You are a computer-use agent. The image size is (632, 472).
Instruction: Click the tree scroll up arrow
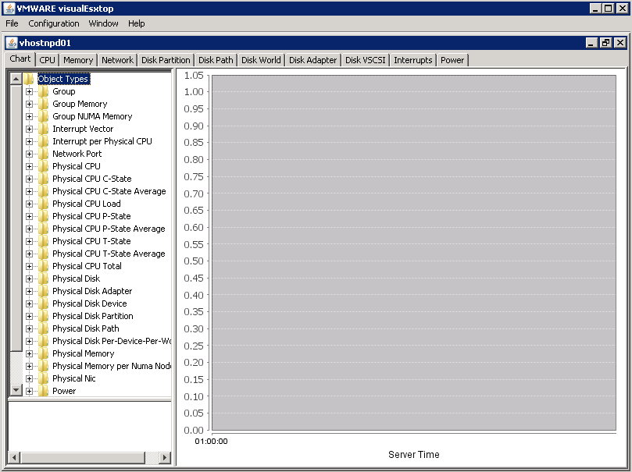[16, 79]
